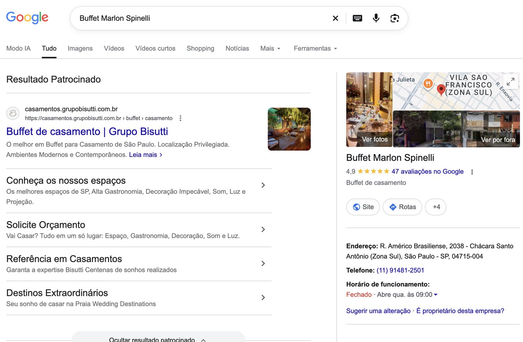The height and width of the screenshot is (342, 523).
Task: Switch to the Vídeos tab
Action: pyautogui.click(x=114, y=48)
